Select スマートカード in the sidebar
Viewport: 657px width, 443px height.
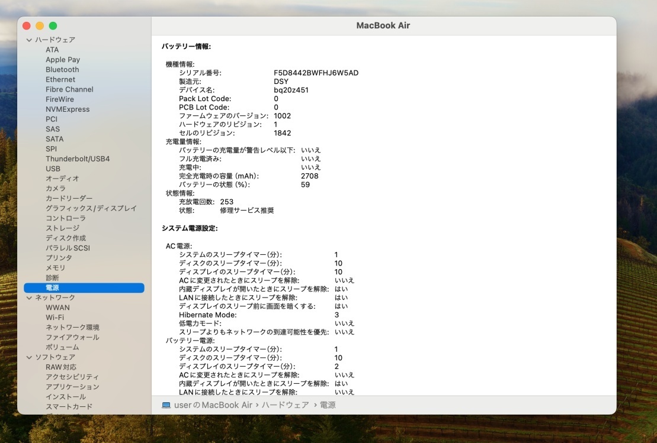click(69, 406)
